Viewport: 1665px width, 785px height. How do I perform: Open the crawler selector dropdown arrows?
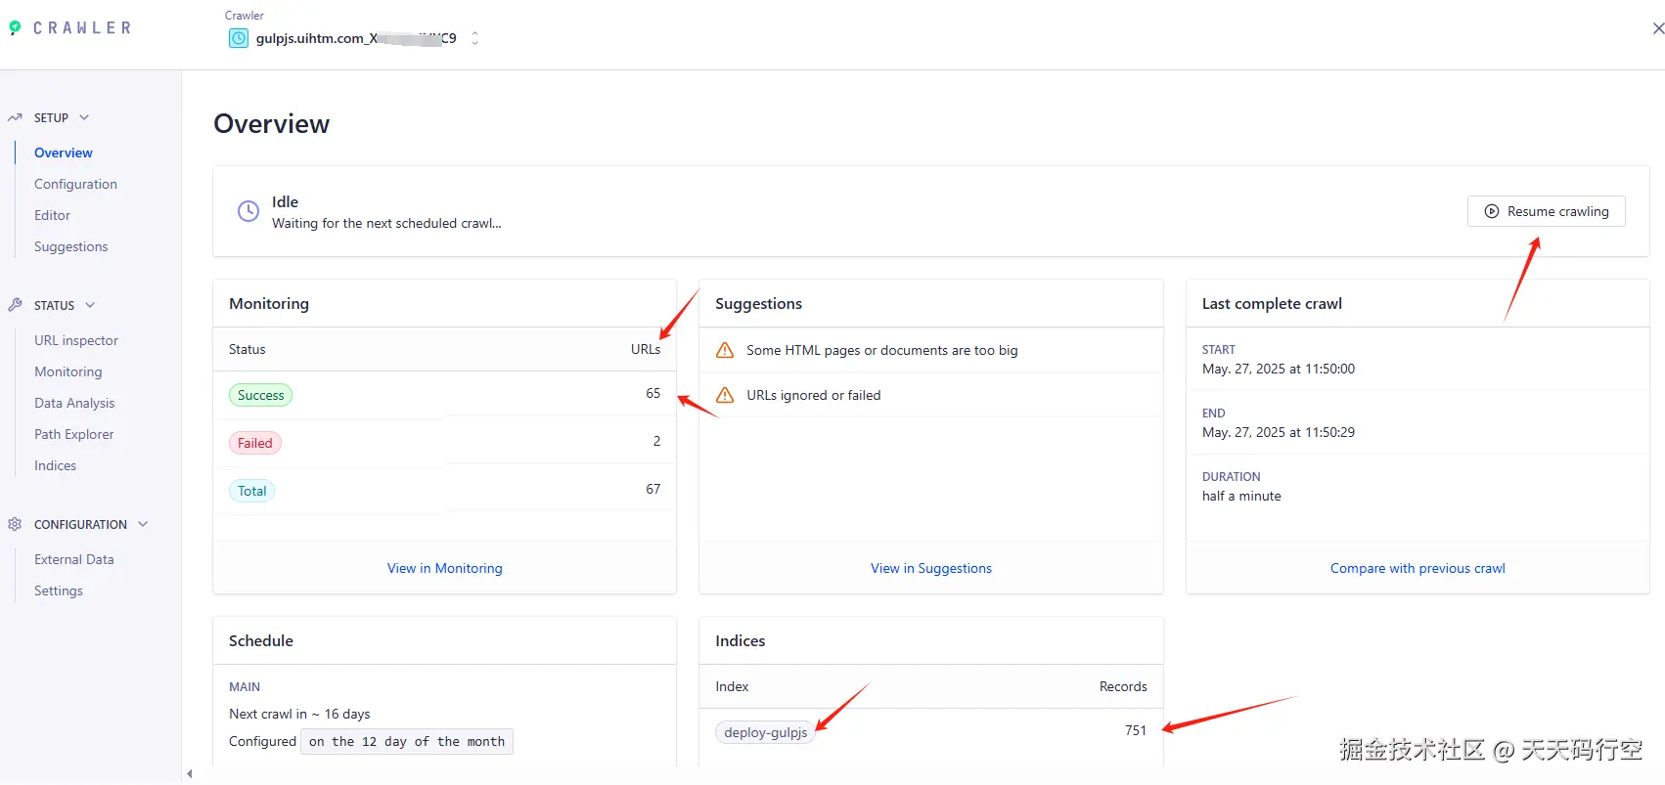click(x=474, y=38)
